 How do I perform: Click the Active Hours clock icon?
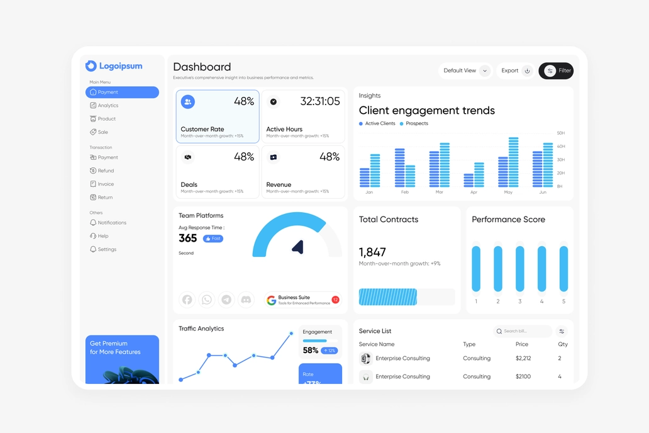[x=273, y=101]
